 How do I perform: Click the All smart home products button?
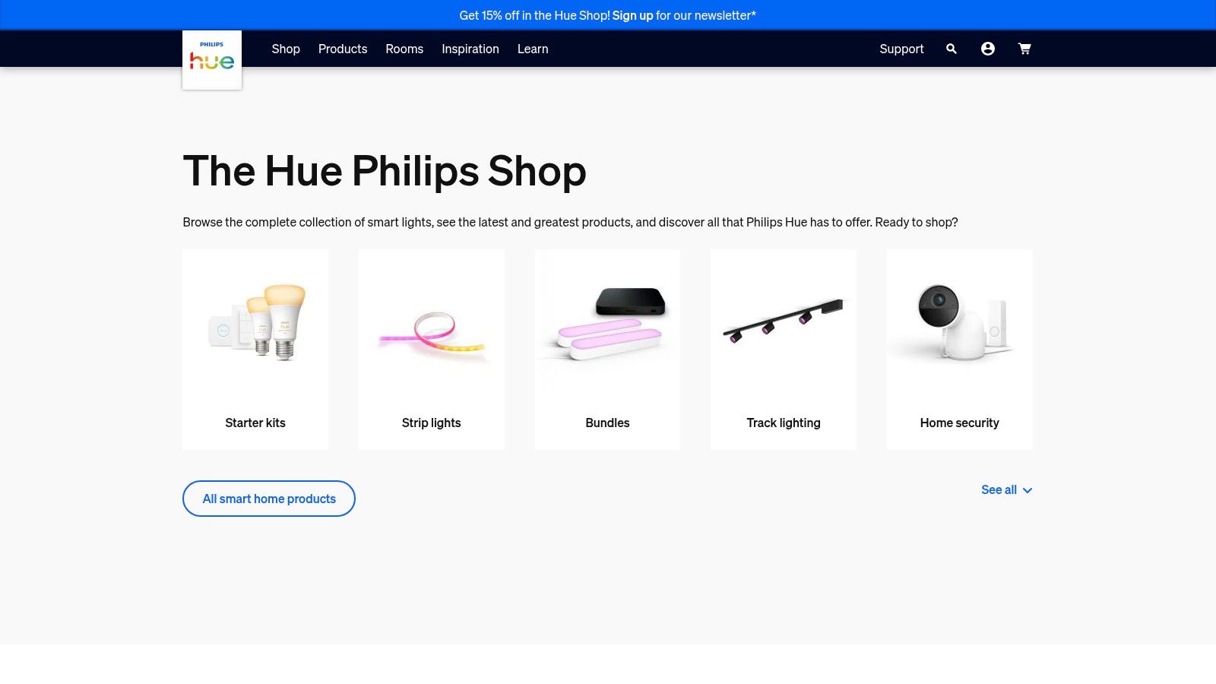[269, 499]
